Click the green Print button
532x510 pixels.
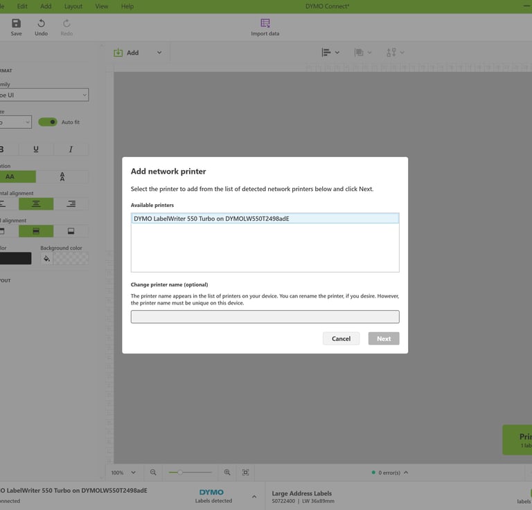point(517,439)
